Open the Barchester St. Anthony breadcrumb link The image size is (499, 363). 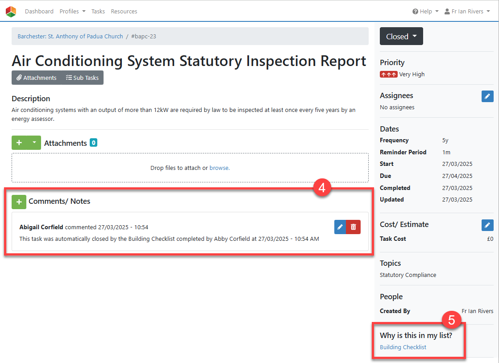click(70, 37)
